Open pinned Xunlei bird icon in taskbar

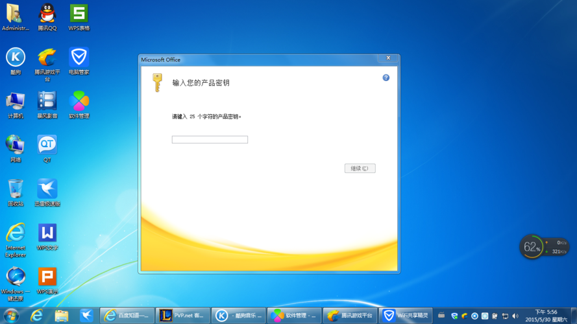coord(86,316)
